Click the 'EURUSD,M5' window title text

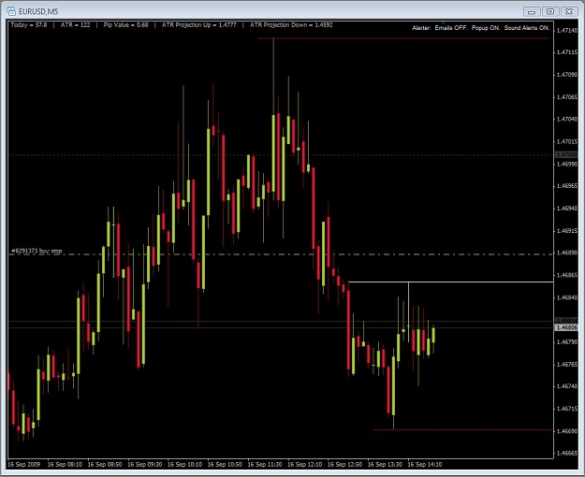38,11
